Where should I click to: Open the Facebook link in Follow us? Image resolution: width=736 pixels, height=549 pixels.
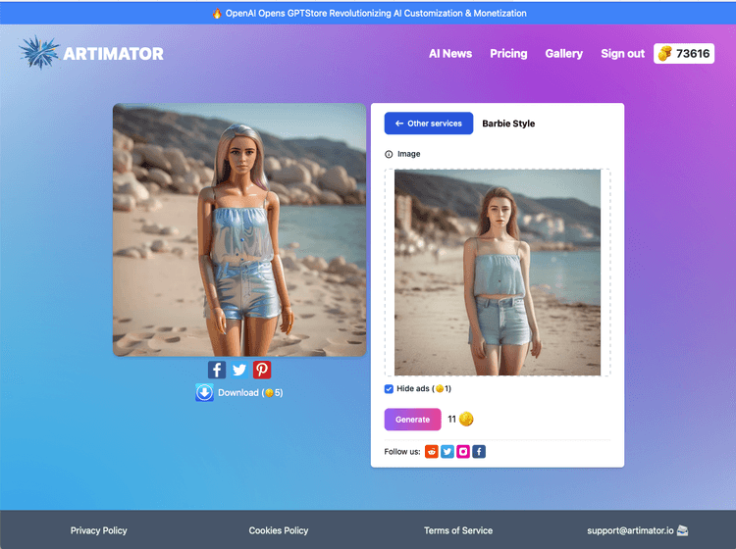479,452
